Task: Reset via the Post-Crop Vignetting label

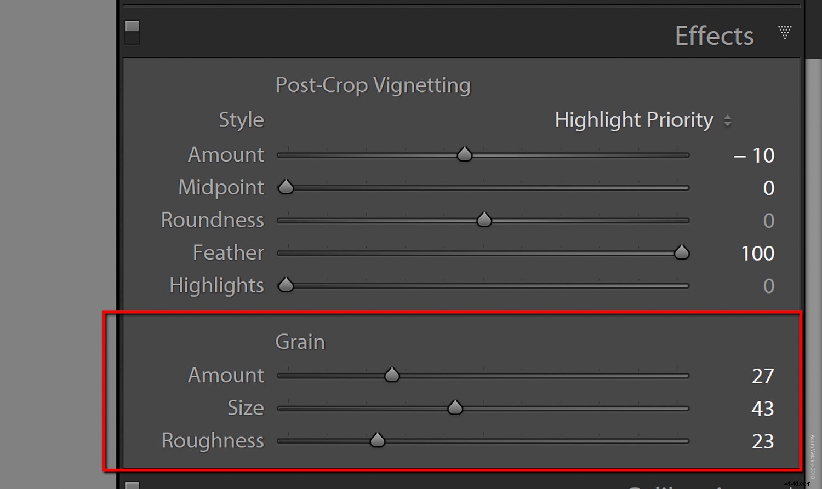Action: click(x=373, y=85)
